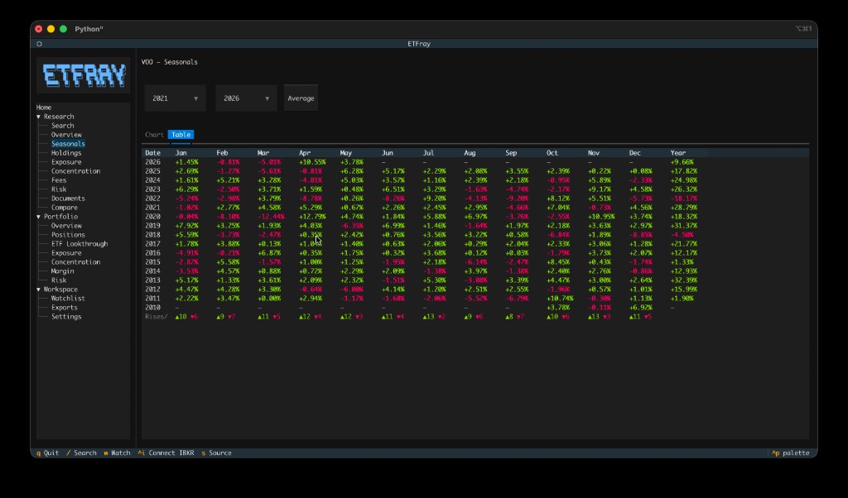This screenshot has height=498, width=848.
Task: Collapse the Research tree section
Action: click(x=39, y=117)
